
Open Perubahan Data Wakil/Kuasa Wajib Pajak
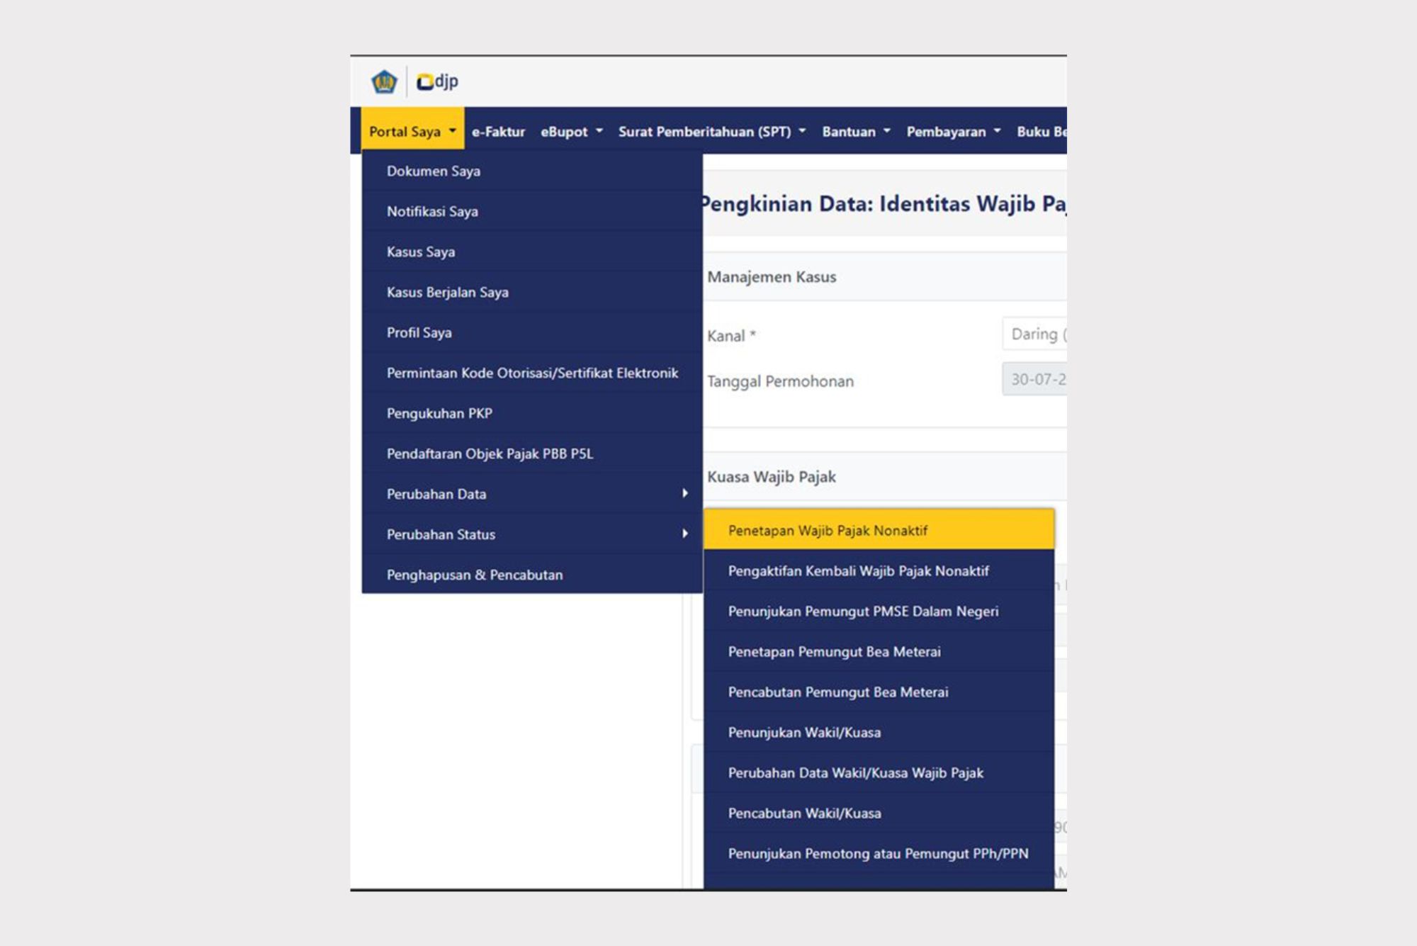[x=879, y=772]
